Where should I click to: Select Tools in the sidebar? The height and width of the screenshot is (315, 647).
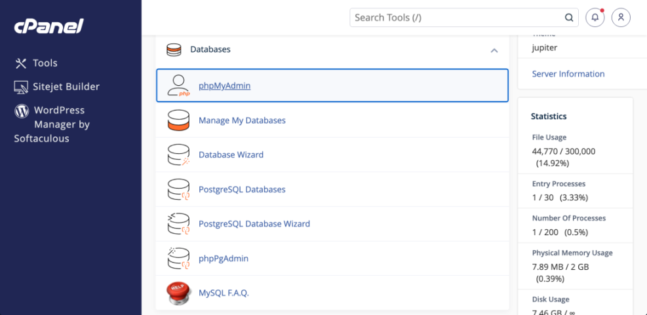(45, 63)
